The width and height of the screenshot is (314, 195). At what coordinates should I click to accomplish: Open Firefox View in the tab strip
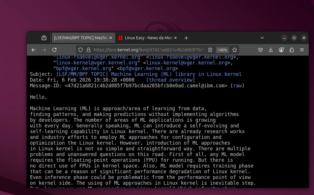[44, 38]
